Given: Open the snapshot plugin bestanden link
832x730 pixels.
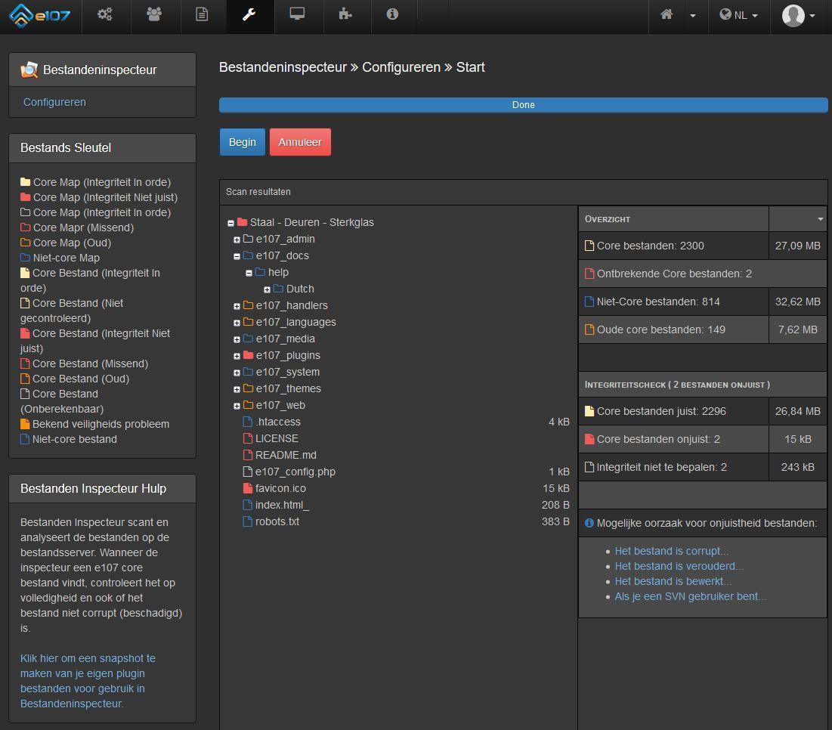Looking at the screenshot, I should (x=88, y=681).
